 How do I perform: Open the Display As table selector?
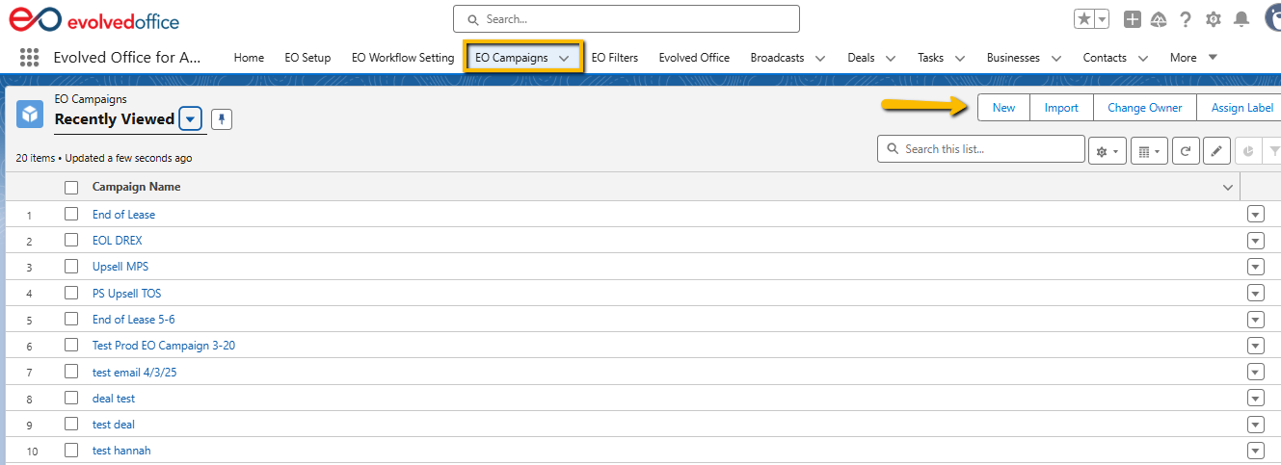point(1149,151)
